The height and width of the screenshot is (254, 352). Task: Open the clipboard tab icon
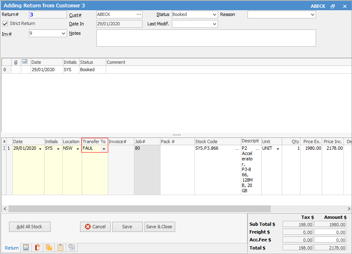[x=60, y=247]
